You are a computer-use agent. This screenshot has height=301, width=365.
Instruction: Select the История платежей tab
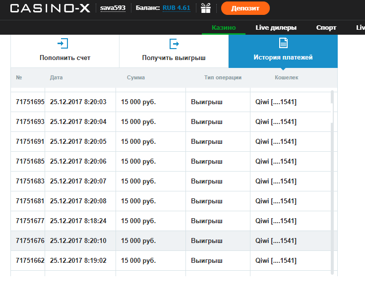(283, 51)
